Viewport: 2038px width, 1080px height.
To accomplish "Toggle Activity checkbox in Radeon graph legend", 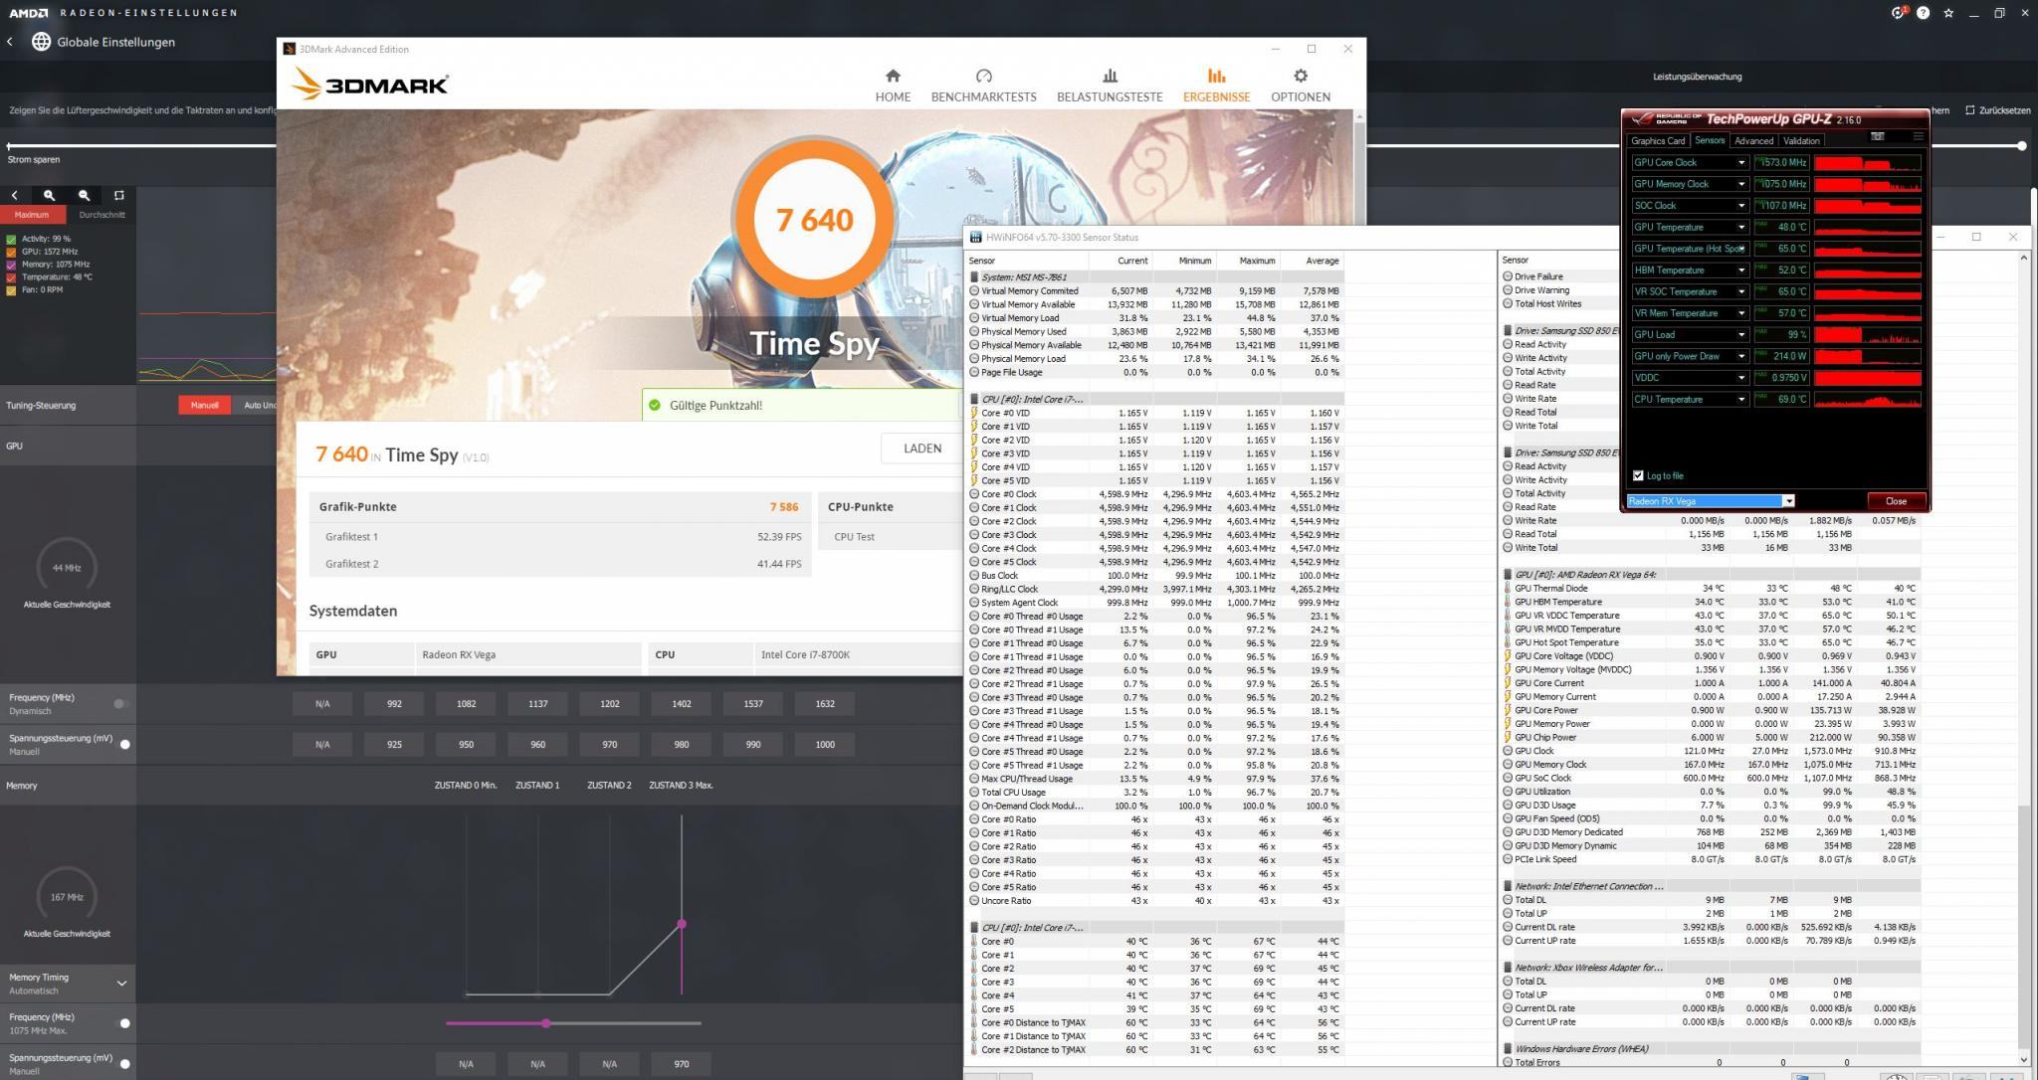I will (x=11, y=239).
